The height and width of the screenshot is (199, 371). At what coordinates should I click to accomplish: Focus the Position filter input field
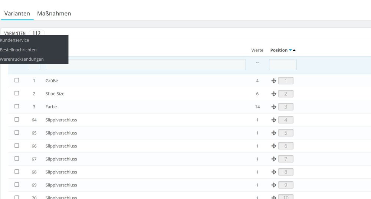click(283, 65)
